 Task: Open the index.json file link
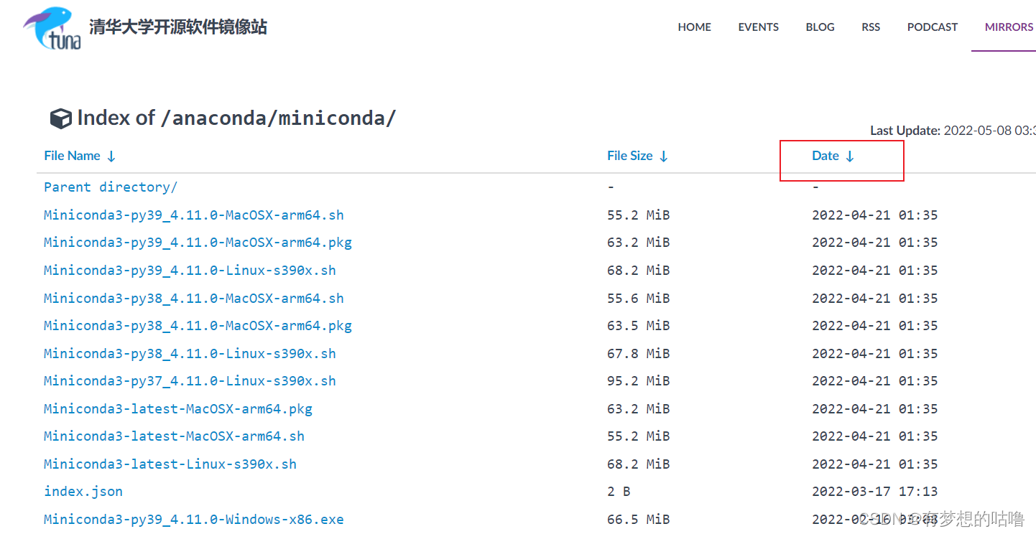coord(83,492)
